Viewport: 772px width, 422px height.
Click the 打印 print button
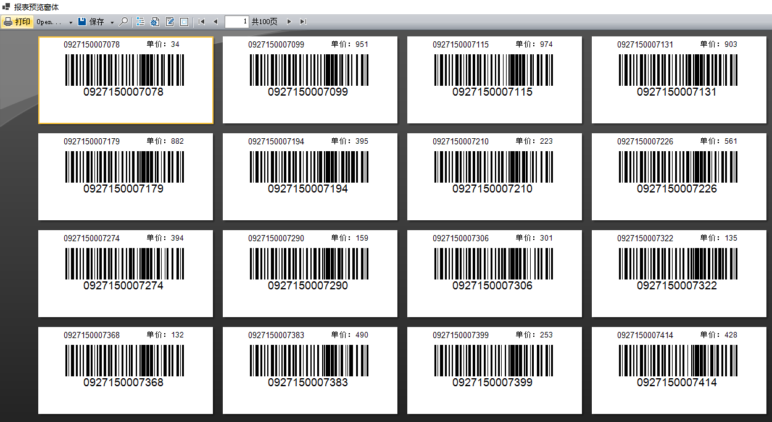pos(17,22)
